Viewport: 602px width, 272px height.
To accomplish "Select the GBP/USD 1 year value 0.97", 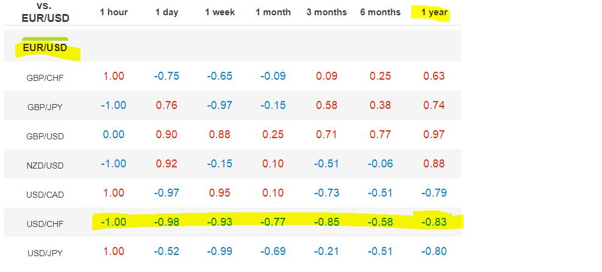I will [x=434, y=134].
